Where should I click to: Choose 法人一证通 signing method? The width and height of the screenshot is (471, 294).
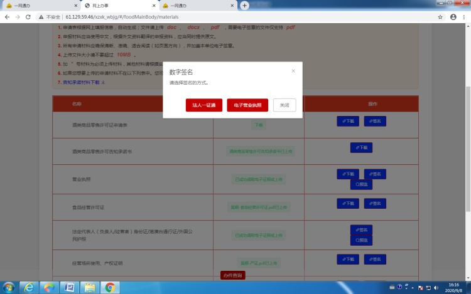pos(204,105)
